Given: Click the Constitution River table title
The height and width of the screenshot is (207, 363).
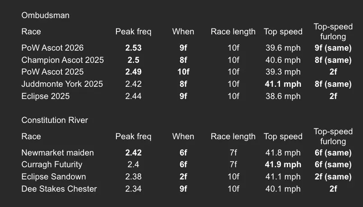Looking at the screenshot, I should (55, 120).
